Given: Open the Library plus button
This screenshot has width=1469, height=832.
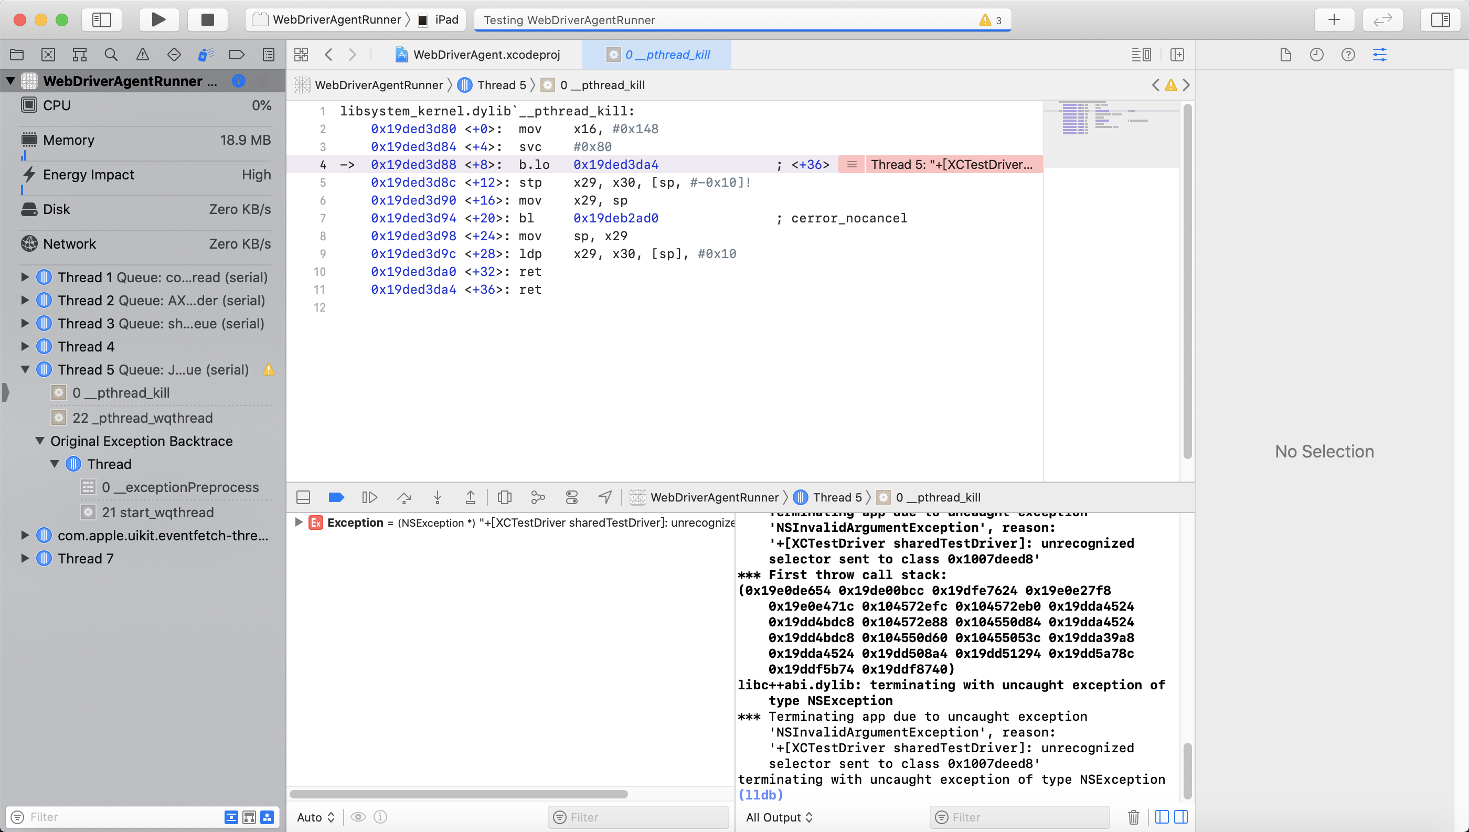Looking at the screenshot, I should pyautogui.click(x=1334, y=20).
